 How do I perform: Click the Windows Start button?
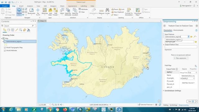(3, 110)
